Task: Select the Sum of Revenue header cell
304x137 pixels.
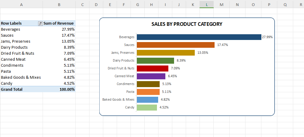Action: (x=59, y=23)
